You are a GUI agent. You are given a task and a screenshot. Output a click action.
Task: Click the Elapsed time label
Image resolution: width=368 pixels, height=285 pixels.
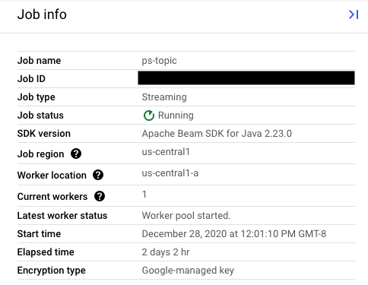46,252
